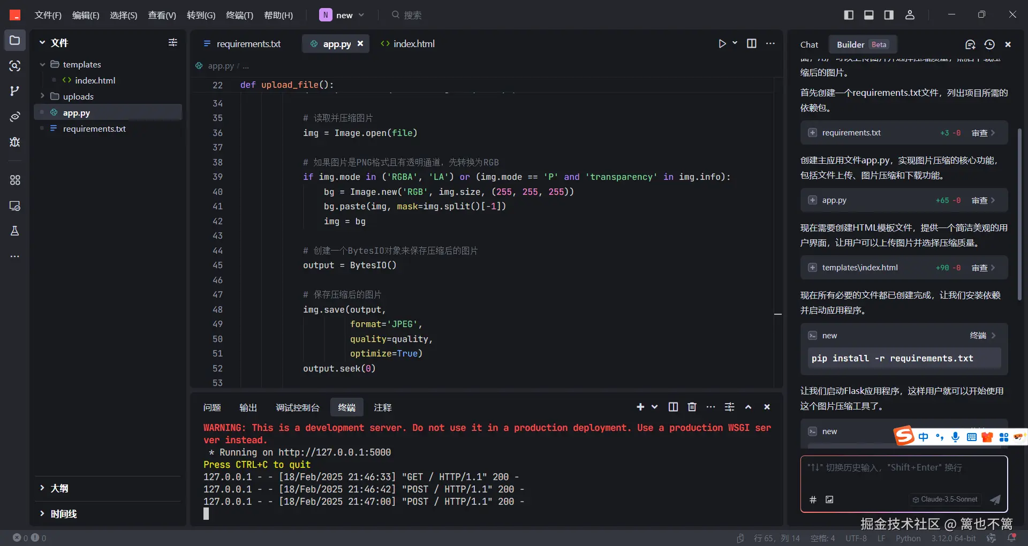Open the Run and Debug sidebar icon
The height and width of the screenshot is (546, 1028).
(15, 142)
